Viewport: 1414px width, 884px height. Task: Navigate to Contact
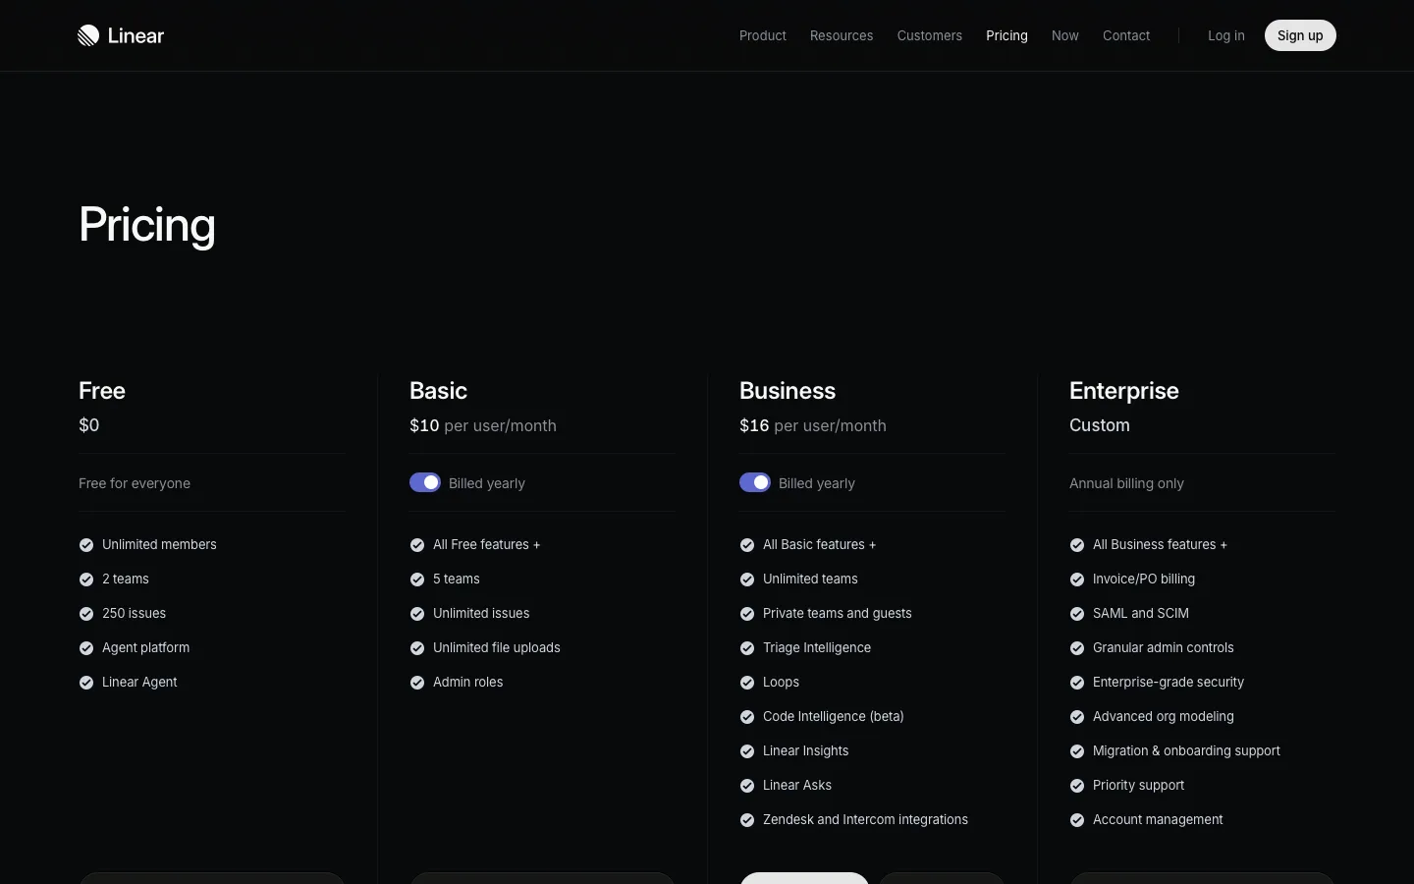(1126, 35)
